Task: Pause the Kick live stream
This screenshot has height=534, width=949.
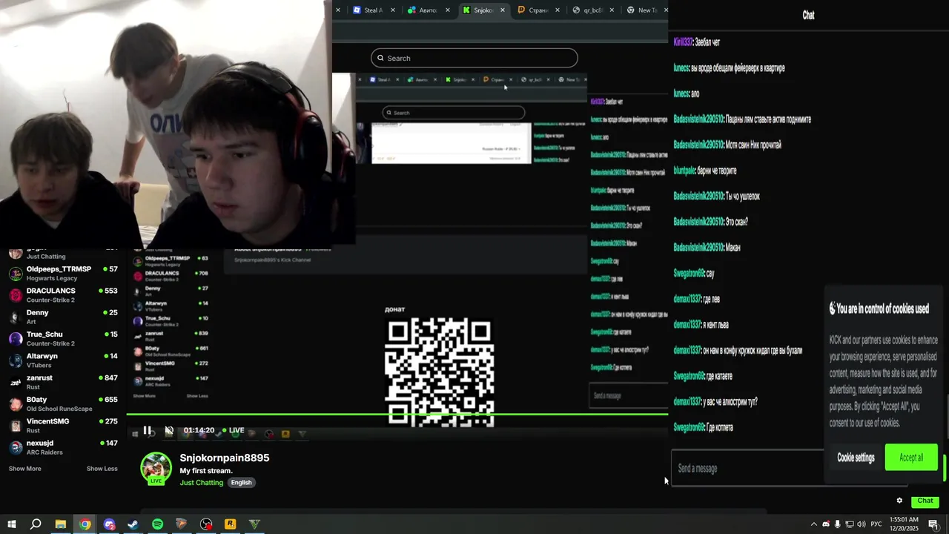Action: coord(147,430)
